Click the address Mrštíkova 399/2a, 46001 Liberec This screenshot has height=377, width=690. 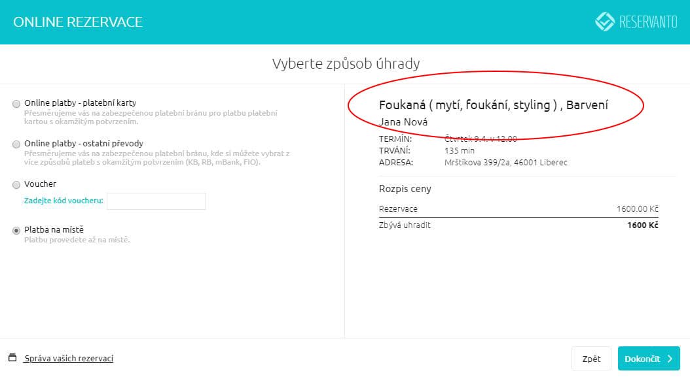point(506,162)
